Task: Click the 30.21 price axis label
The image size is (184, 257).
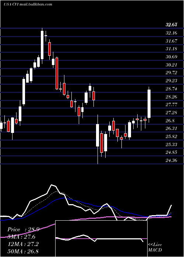Action: (x=171, y=65)
